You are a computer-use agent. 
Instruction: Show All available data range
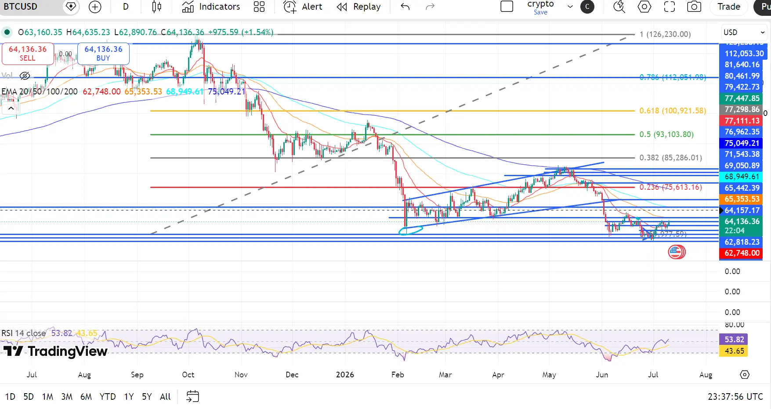[165, 397]
